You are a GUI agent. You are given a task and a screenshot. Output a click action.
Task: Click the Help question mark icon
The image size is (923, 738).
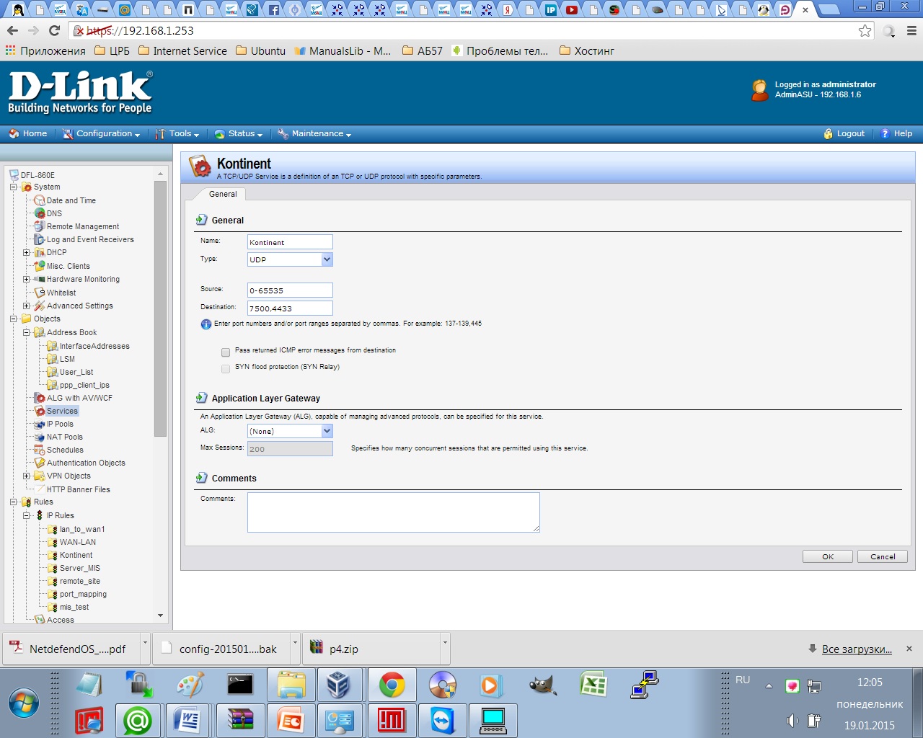[x=885, y=134]
